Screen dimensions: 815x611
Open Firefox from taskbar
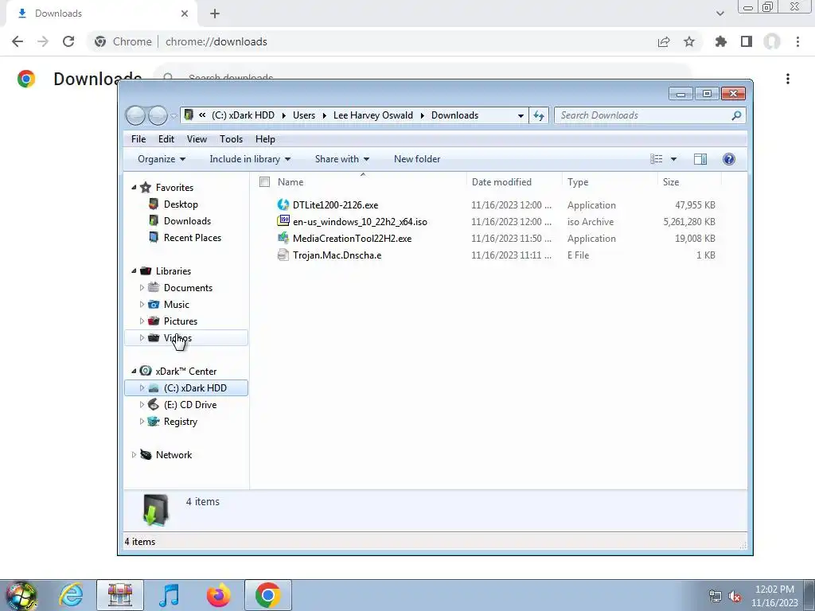[218, 595]
